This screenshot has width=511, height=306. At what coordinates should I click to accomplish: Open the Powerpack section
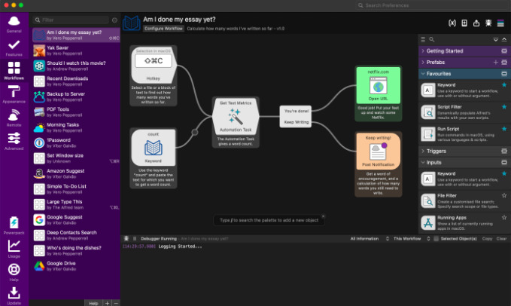tap(14, 225)
